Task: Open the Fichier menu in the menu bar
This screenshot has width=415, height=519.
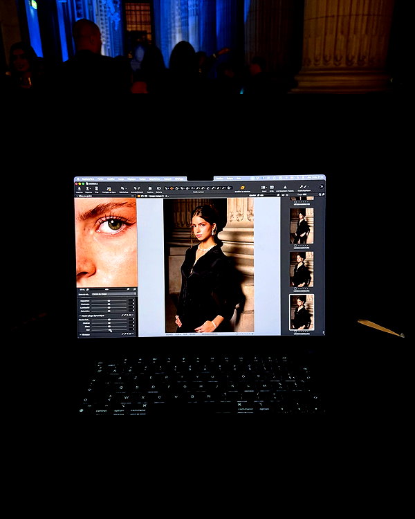Action: pos(100,179)
